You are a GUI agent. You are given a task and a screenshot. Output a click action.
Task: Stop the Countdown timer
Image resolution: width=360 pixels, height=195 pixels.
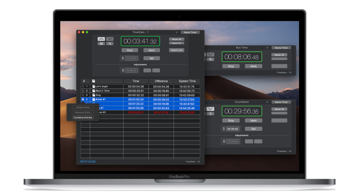click(x=231, y=121)
